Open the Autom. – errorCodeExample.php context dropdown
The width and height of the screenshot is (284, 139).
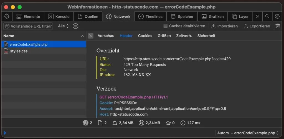coord(248,133)
